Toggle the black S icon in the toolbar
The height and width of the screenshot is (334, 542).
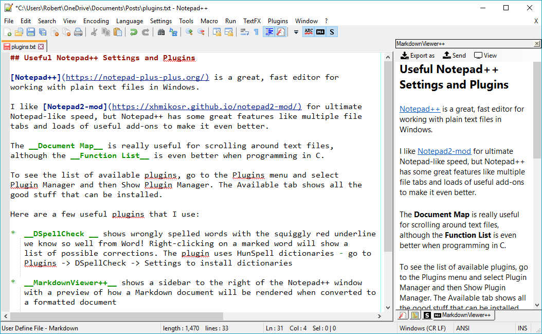click(x=332, y=32)
